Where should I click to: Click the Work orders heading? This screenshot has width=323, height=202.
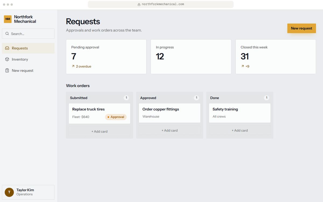pos(78,86)
